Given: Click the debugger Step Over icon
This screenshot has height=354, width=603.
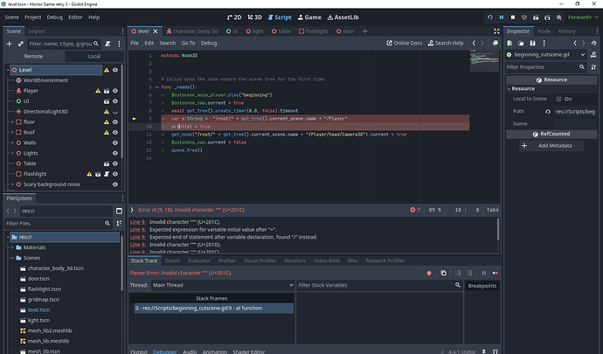Looking at the screenshot, I should (x=469, y=273).
